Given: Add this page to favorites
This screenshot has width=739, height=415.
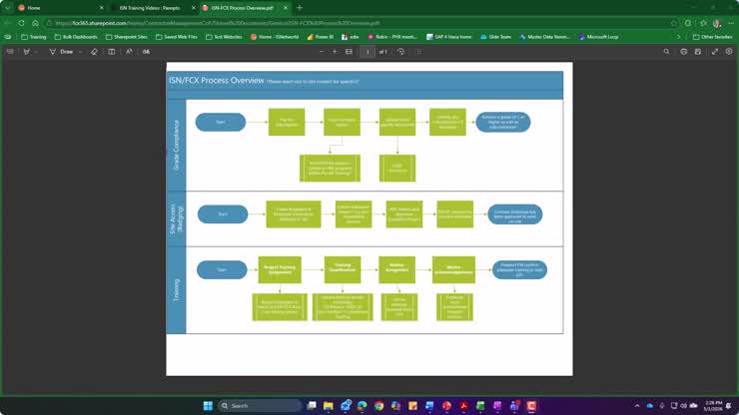Looking at the screenshot, I should coord(674,23).
